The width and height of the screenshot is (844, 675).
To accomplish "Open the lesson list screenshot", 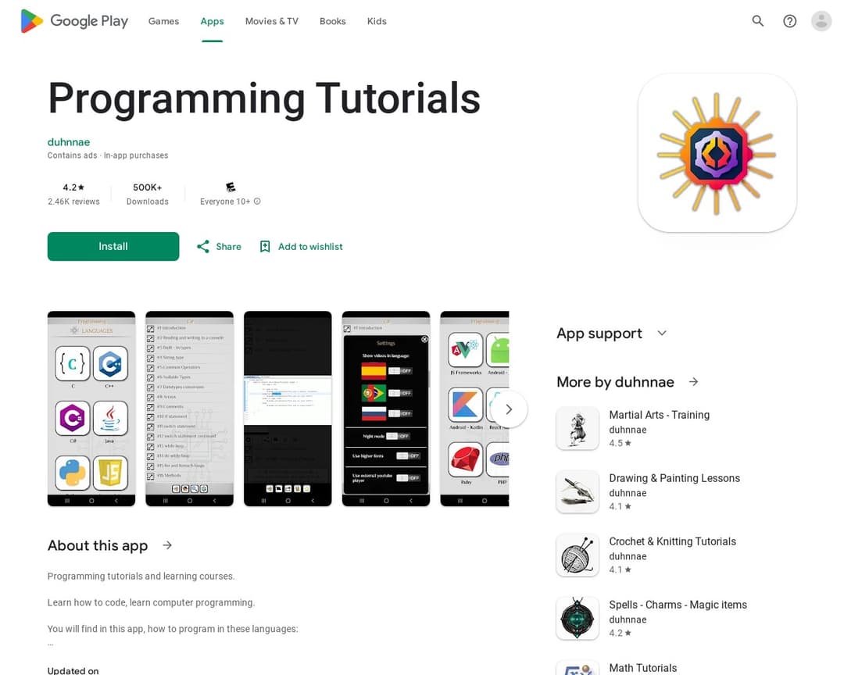I will 189,409.
